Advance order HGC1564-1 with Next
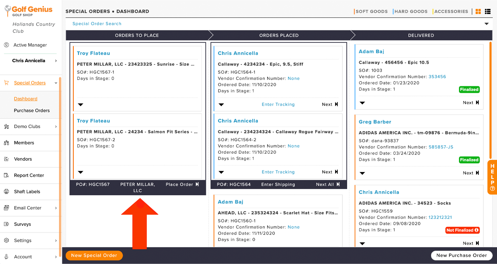Screen dimensions: 497x264 [330, 104]
